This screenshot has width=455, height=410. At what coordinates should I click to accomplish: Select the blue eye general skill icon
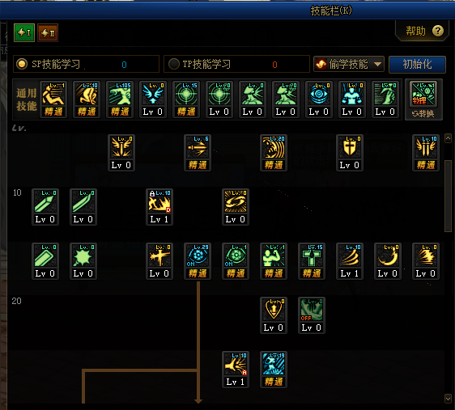[319, 99]
